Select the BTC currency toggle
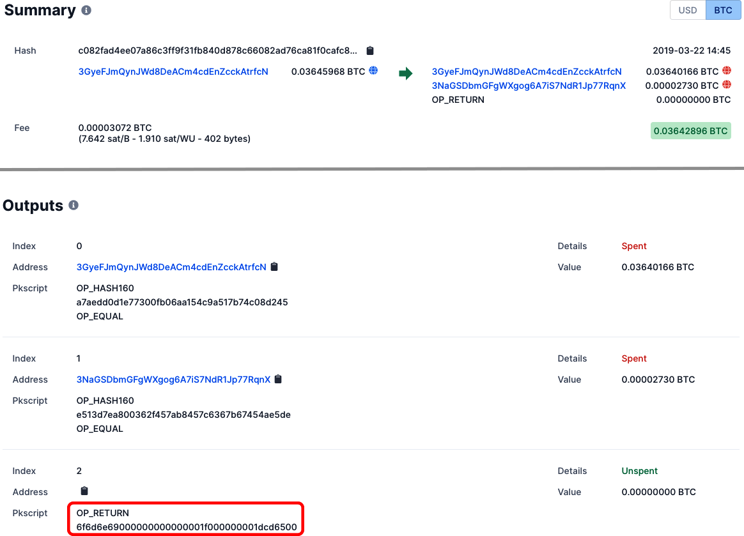 tap(723, 10)
